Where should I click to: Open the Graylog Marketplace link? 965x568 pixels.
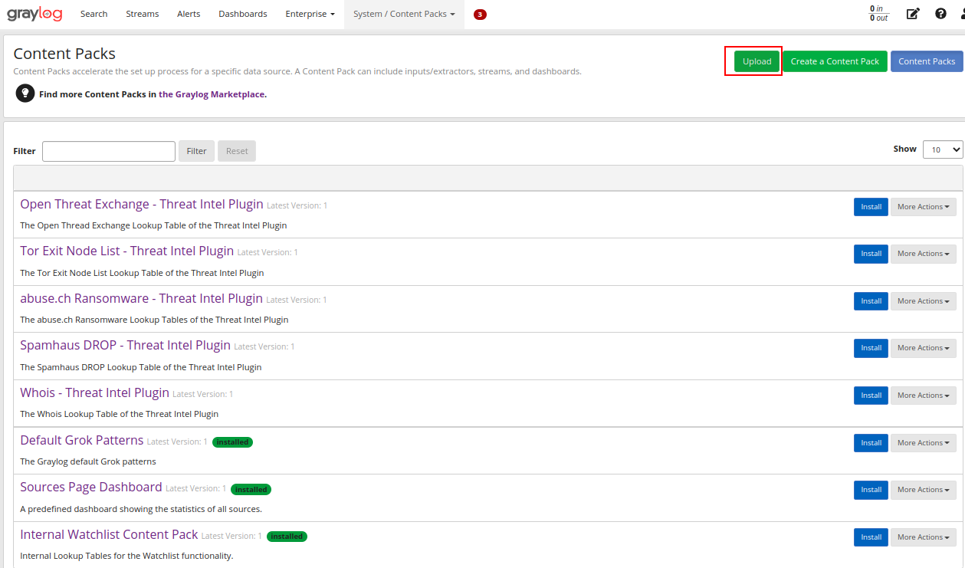pos(212,94)
